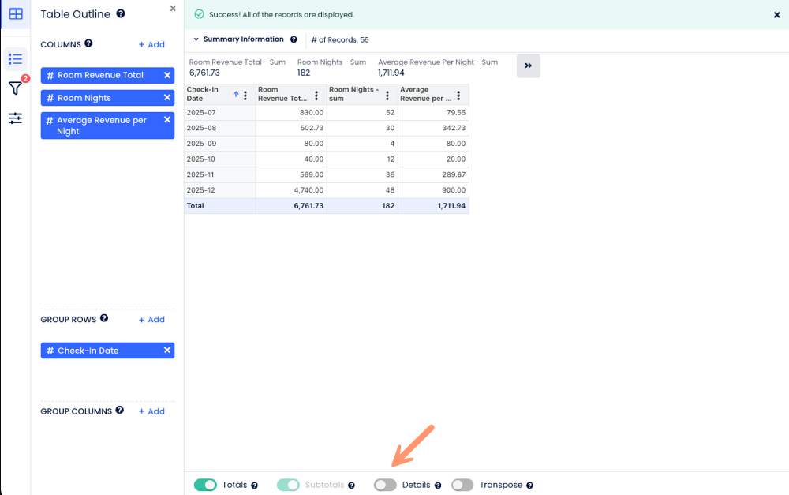789x495 pixels.
Task: Click help icon next to Table Outline
Action: pos(121,13)
